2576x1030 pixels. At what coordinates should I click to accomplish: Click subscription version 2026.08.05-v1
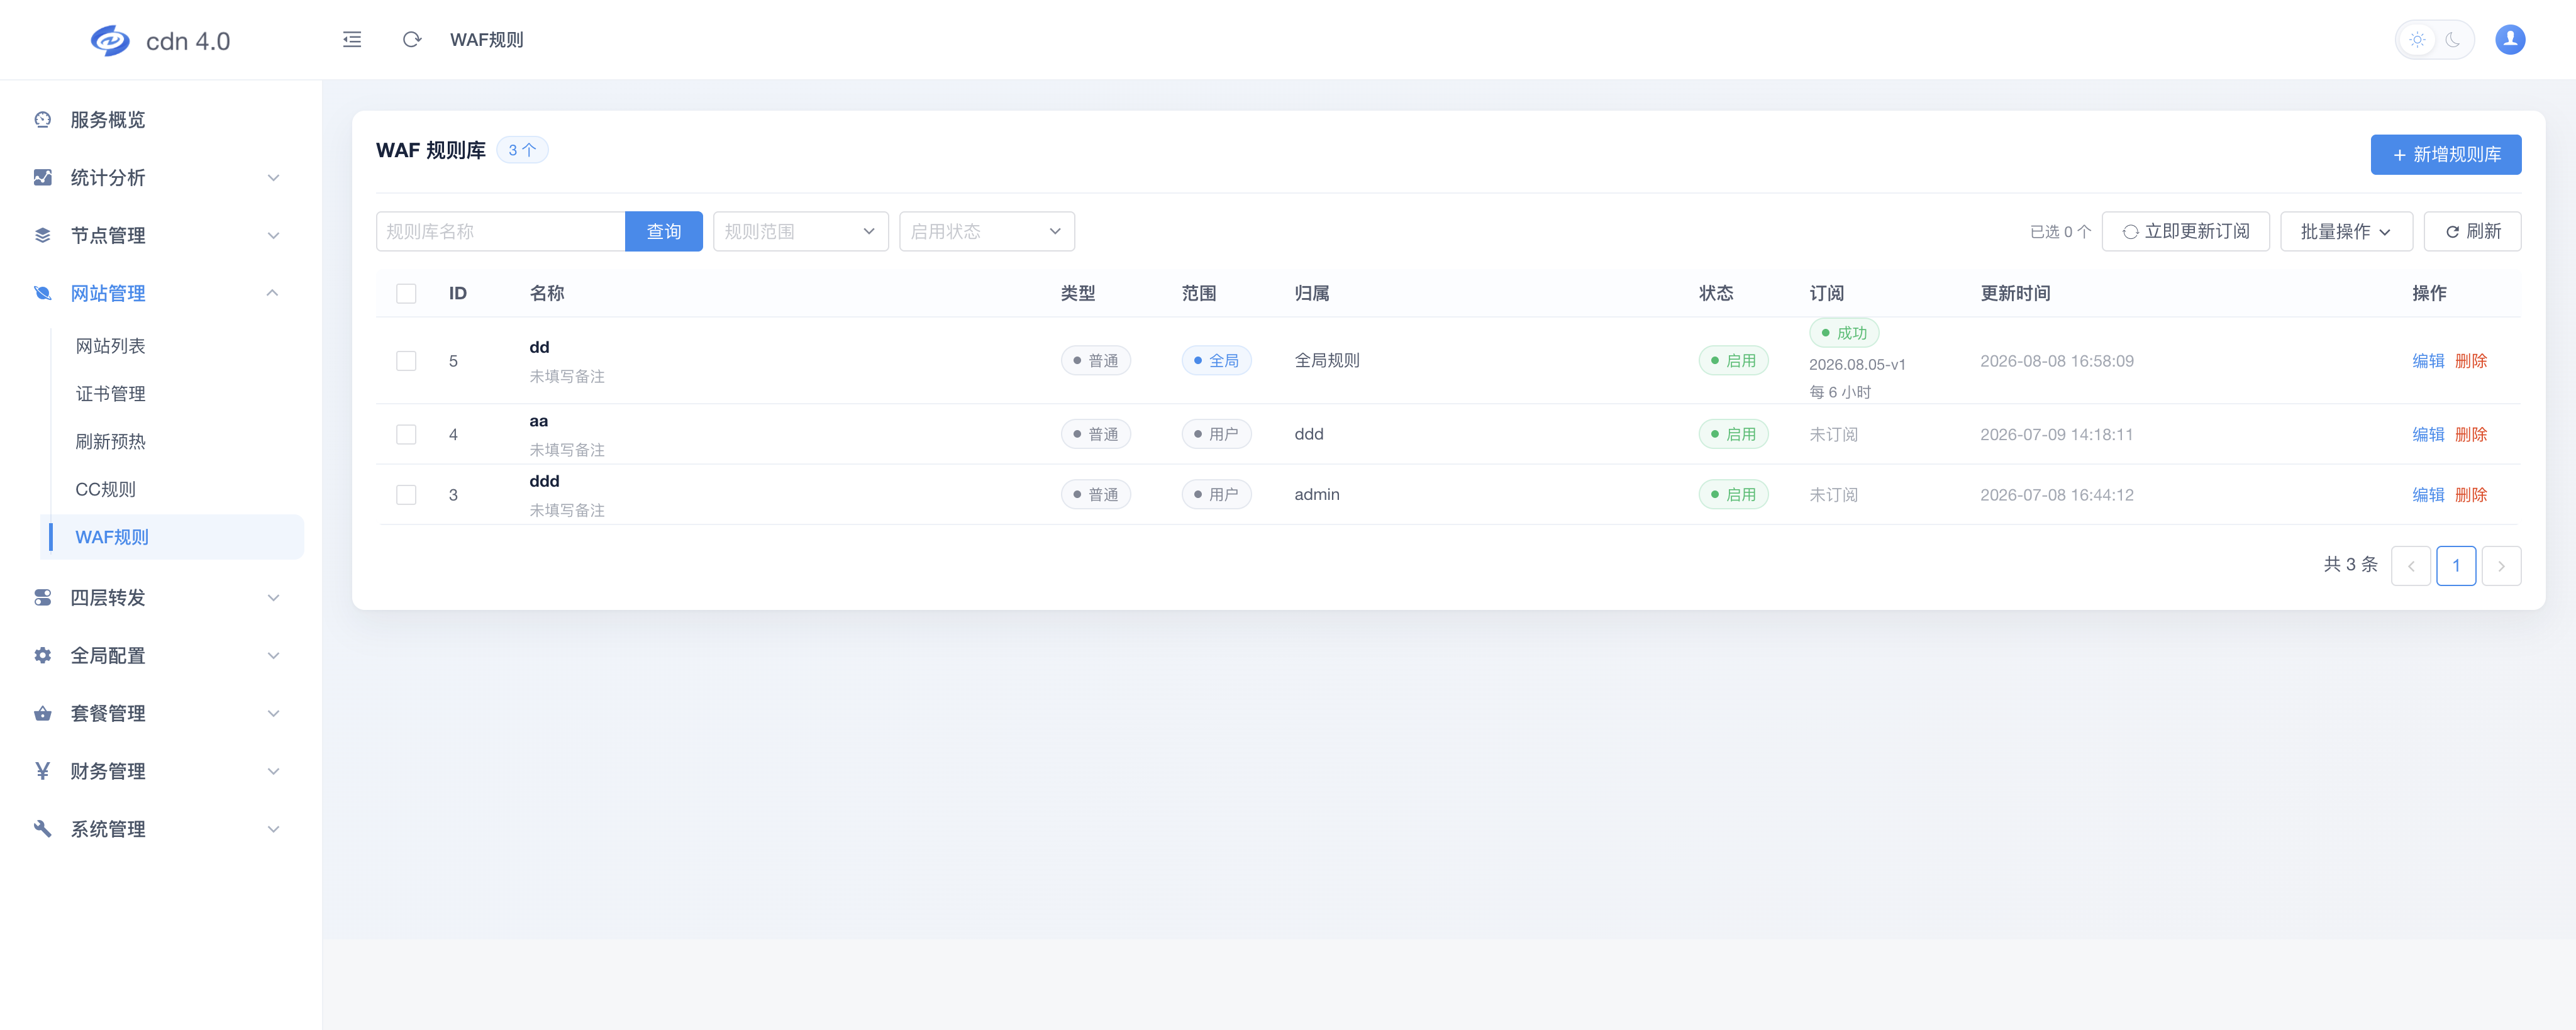click(1857, 365)
